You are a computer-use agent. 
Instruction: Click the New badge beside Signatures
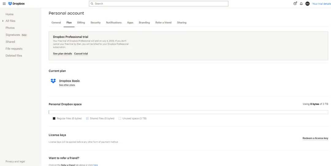pos(24,35)
